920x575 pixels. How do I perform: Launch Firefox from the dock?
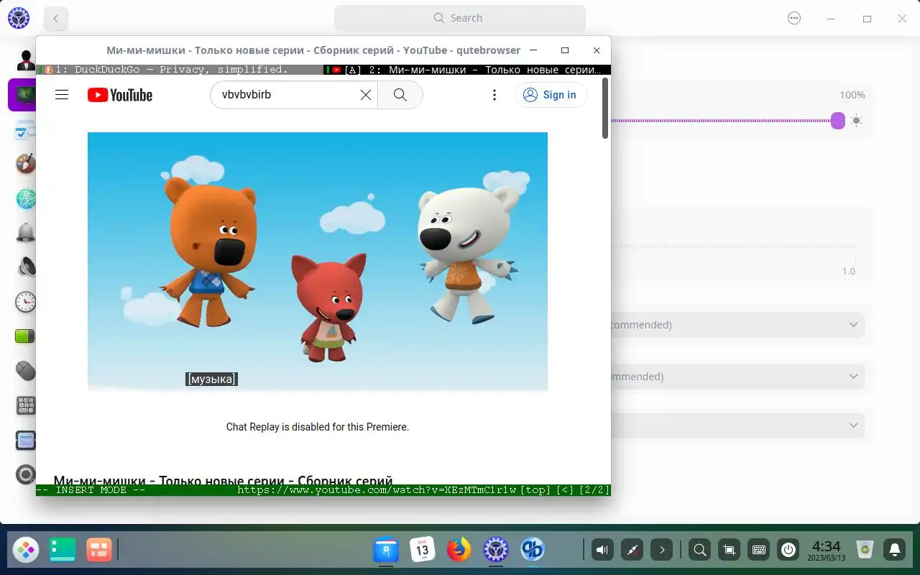click(x=459, y=551)
